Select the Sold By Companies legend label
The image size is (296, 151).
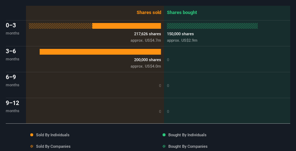[x=53, y=146]
